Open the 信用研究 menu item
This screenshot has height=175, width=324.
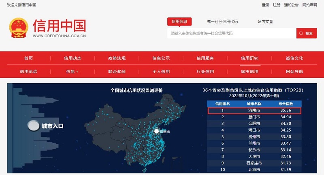(x=249, y=58)
